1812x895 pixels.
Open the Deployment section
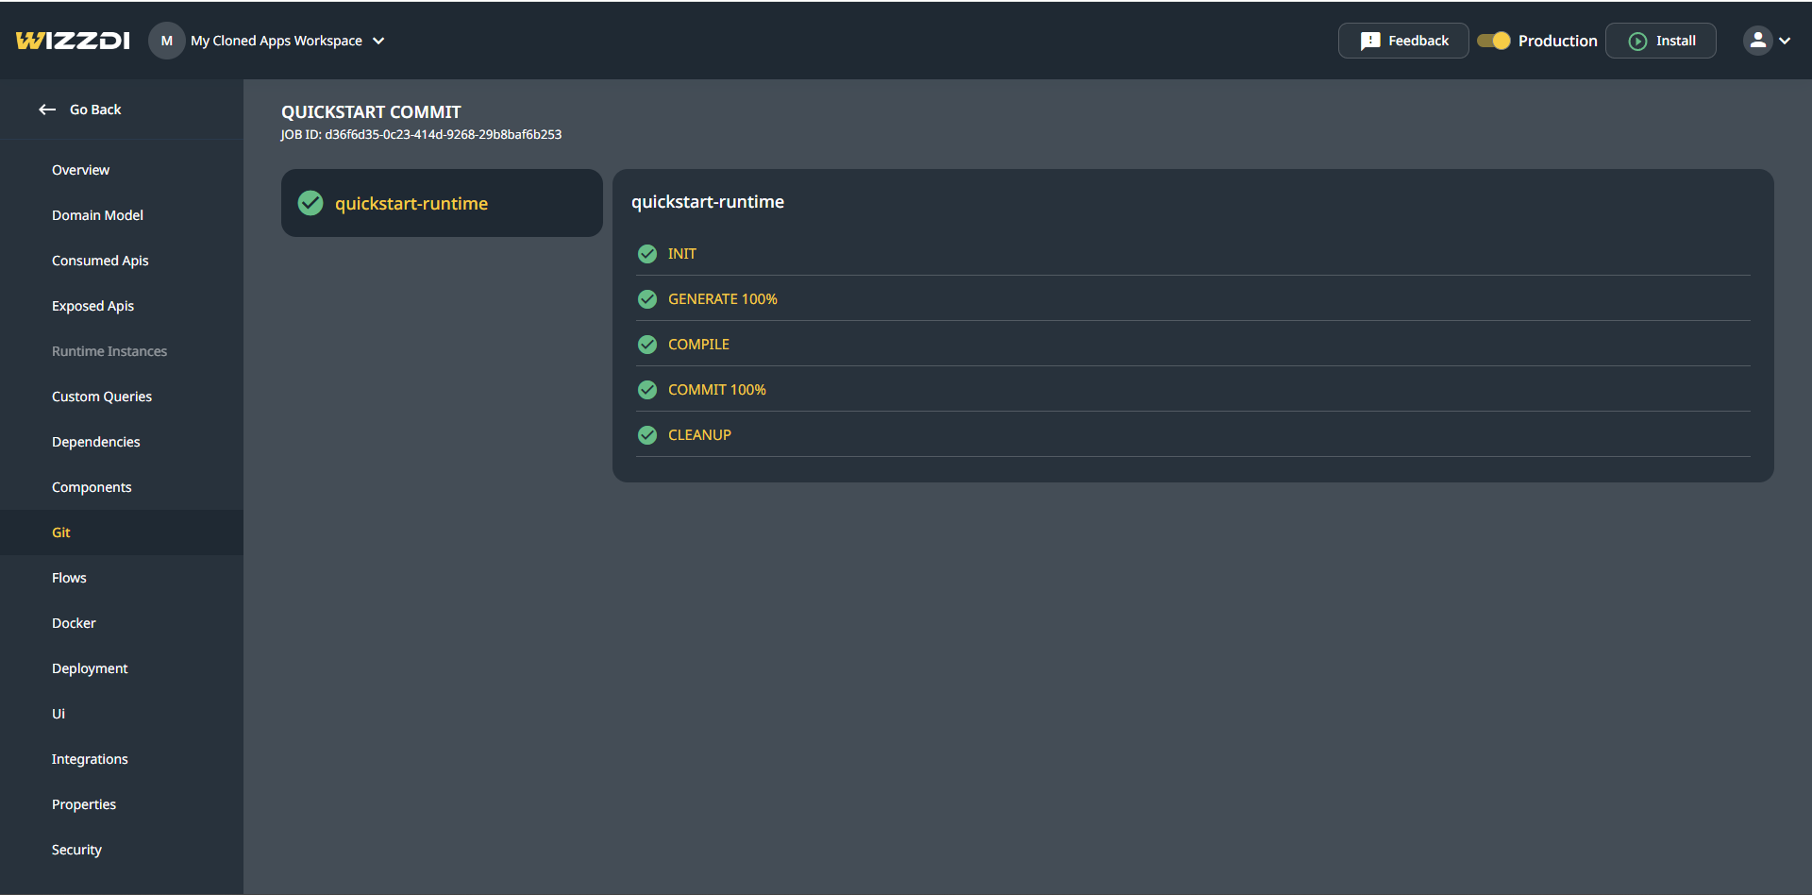pos(90,668)
